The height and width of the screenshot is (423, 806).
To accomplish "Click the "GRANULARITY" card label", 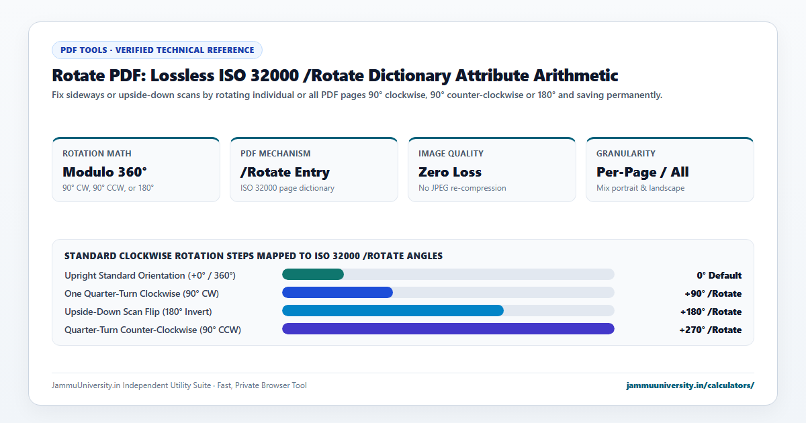I will 626,154.
